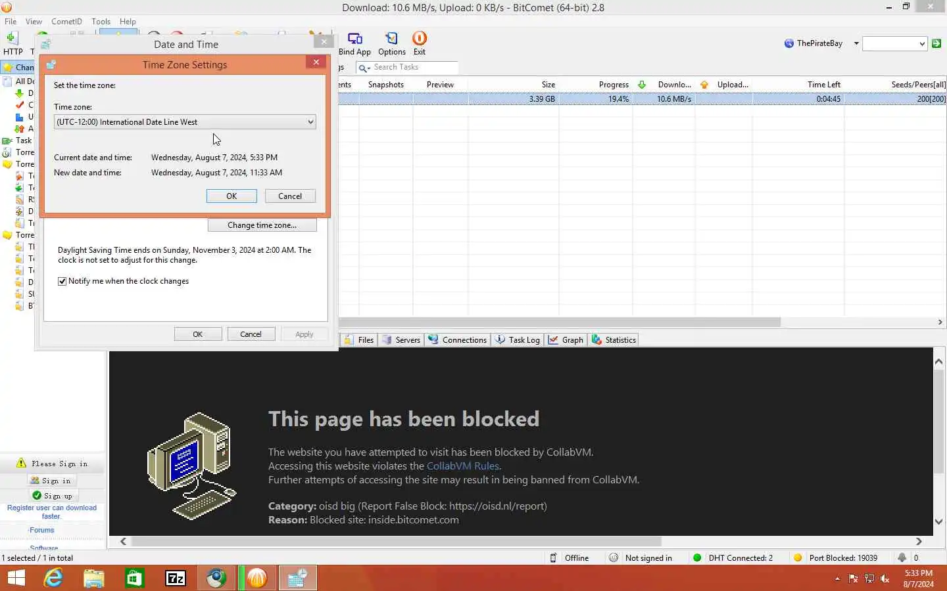This screenshot has height=591, width=947.
Task: Click the Task tree item icon
Action: point(7,141)
